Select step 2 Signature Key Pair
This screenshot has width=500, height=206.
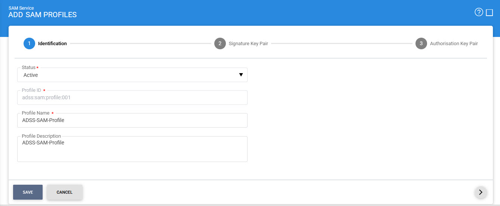(x=241, y=43)
